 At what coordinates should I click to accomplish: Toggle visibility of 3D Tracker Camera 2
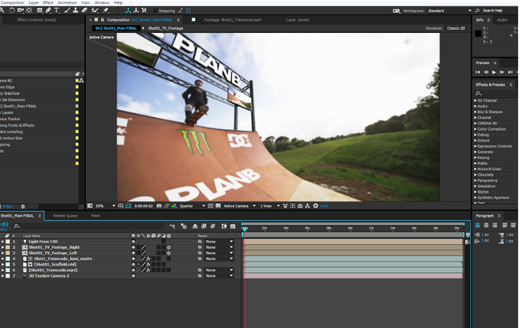[x=133, y=276]
